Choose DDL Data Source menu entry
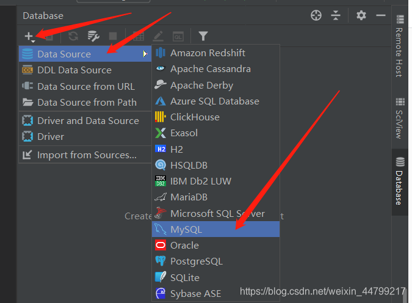The image size is (412, 303). click(85, 70)
